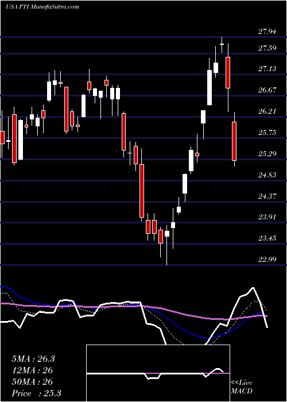This screenshot has width=287, height=402.
Task: Click the 23.91 price axis label
Action: (x=267, y=218)
